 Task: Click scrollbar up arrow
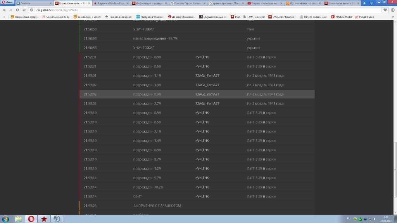click(395, 22)
